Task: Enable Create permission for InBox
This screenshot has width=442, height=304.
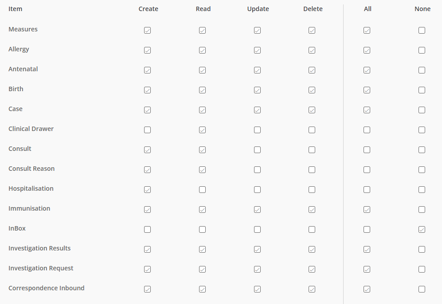Action: (x=148, y=230)
